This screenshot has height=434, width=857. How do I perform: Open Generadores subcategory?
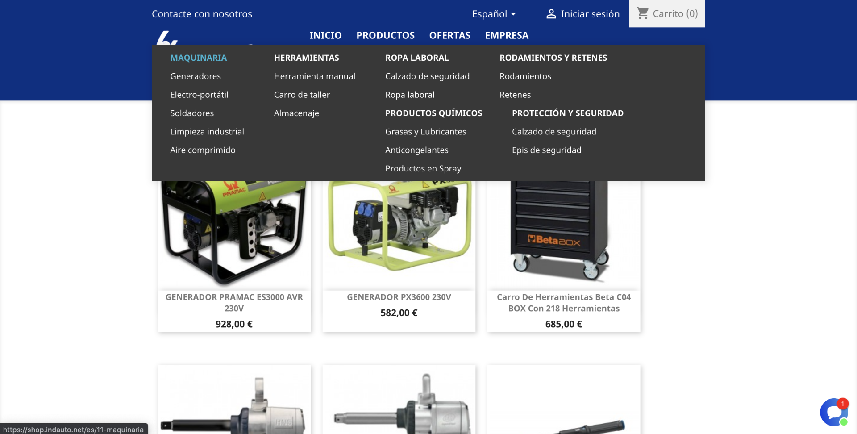tap(196, 76)
